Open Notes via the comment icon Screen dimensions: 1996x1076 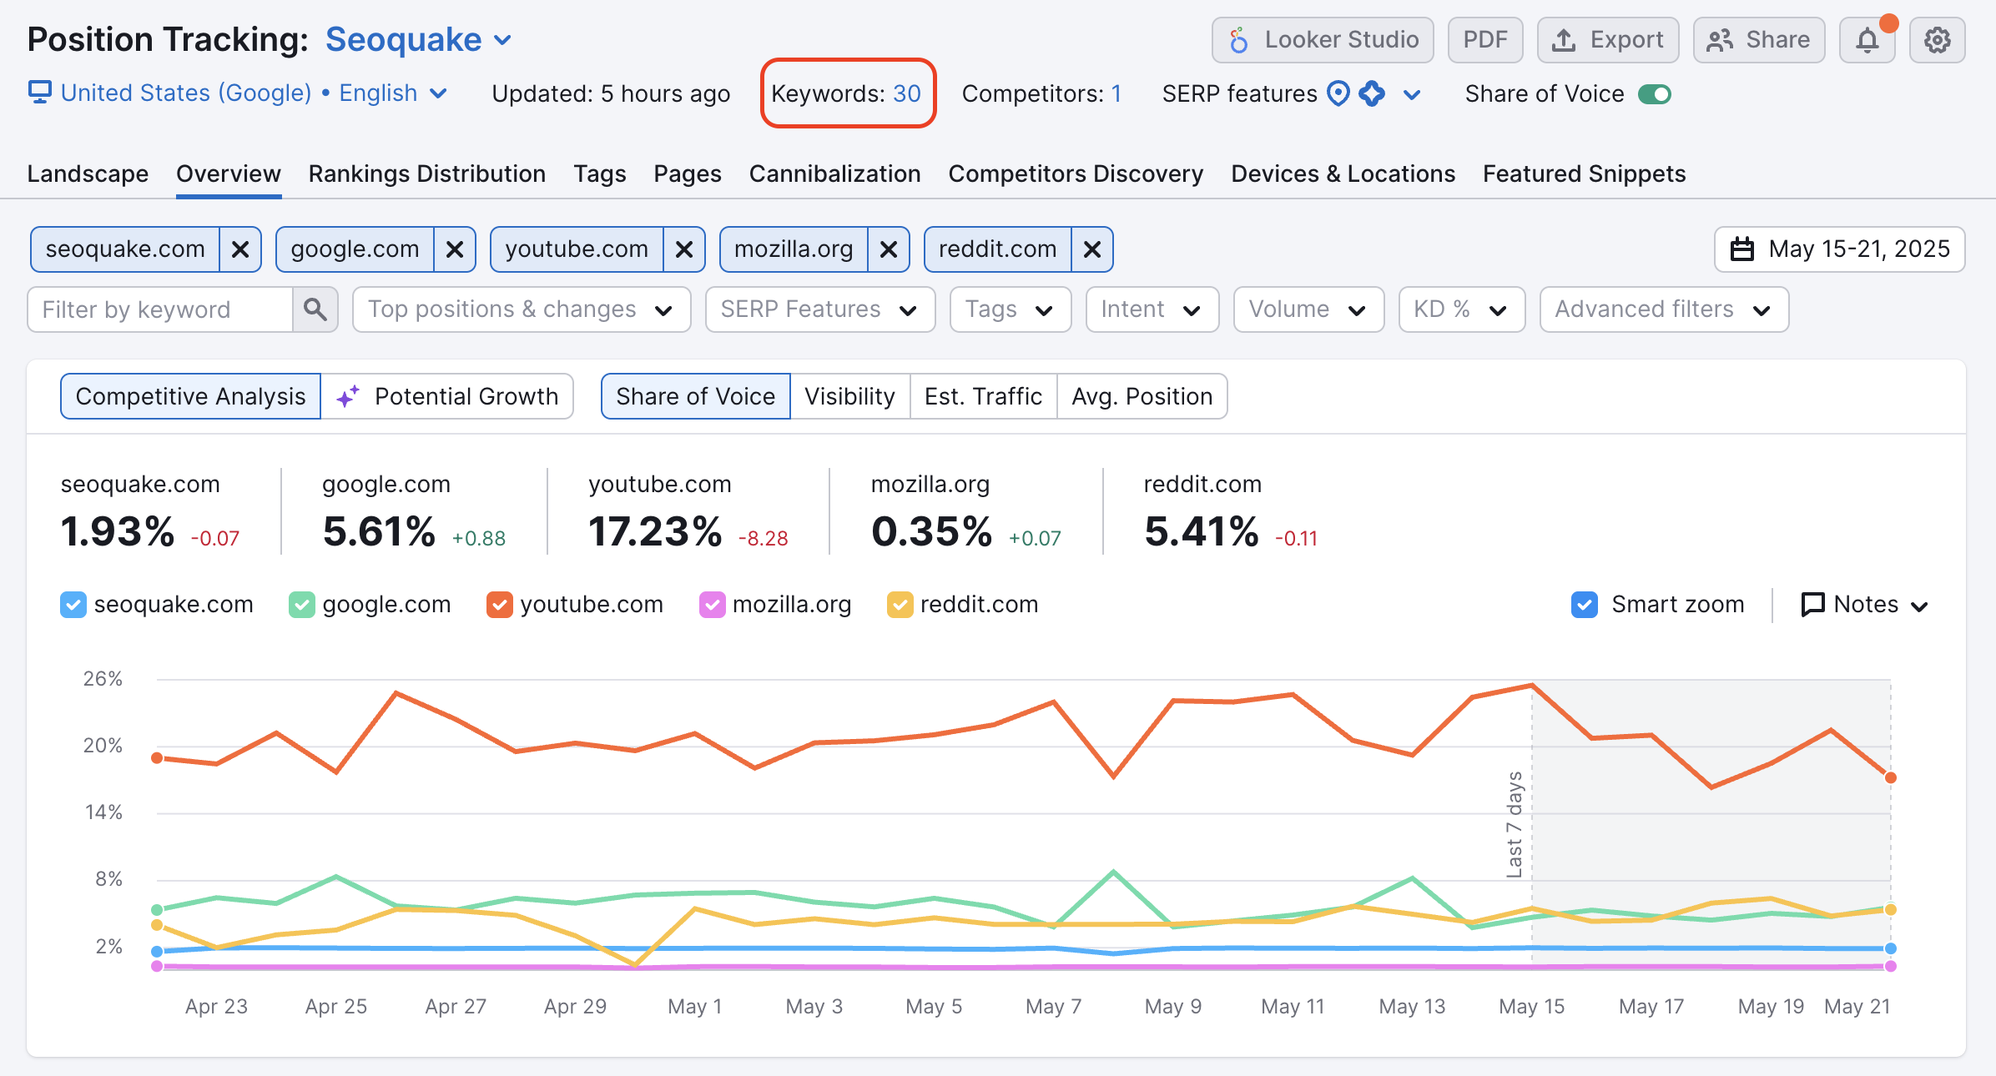(1812, 604)
